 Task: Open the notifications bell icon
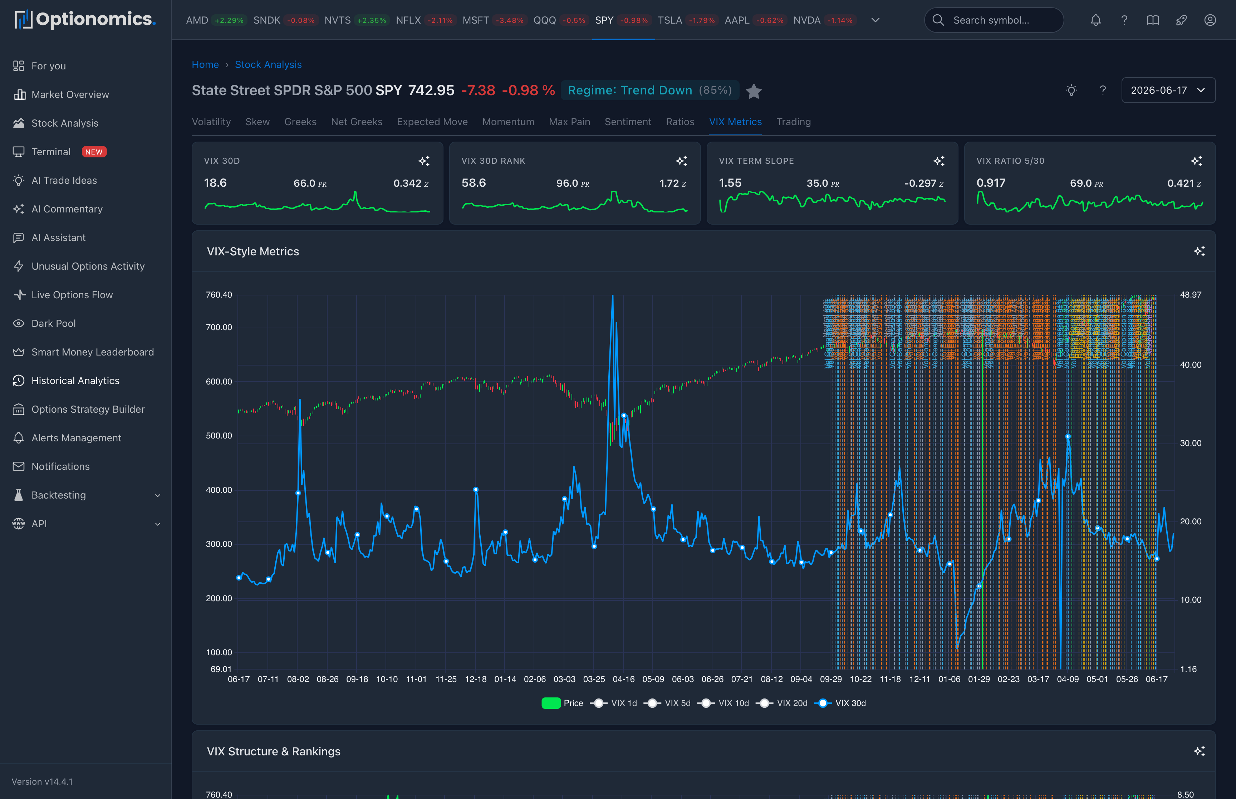click(x=1095, y=20)
